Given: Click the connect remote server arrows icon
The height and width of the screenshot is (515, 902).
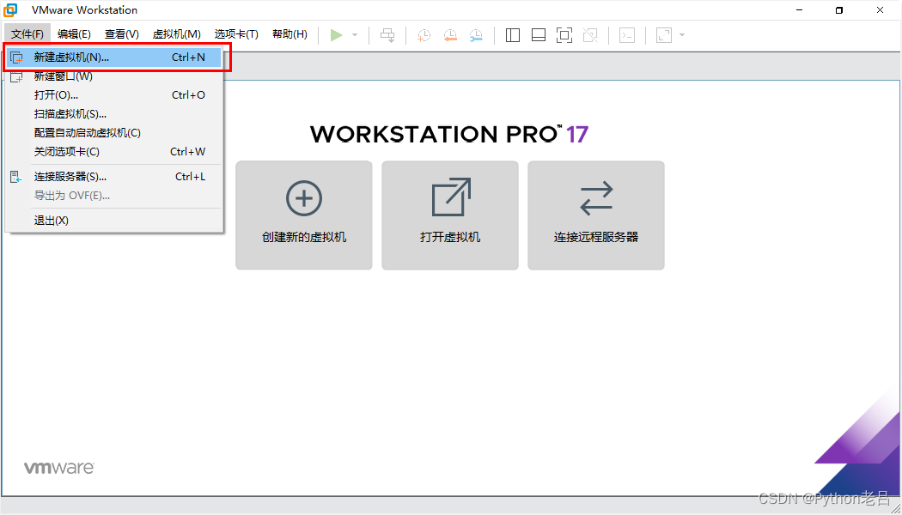Looking at the screenshot, I should (596, 198).
